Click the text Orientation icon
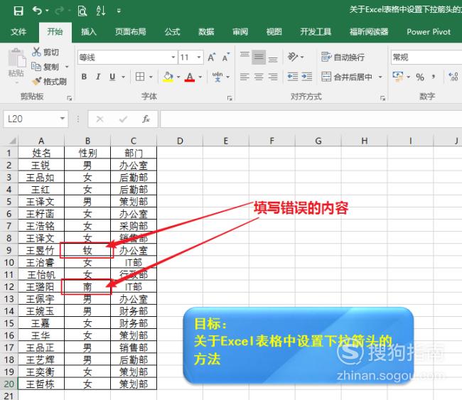 tap(293, 57)
